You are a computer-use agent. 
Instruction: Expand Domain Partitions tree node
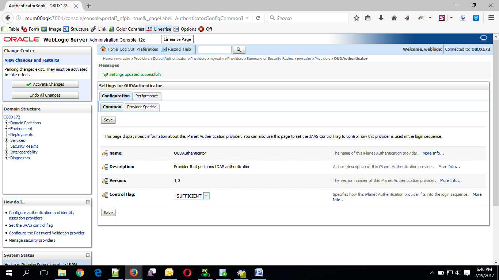(x=6, y=123)
